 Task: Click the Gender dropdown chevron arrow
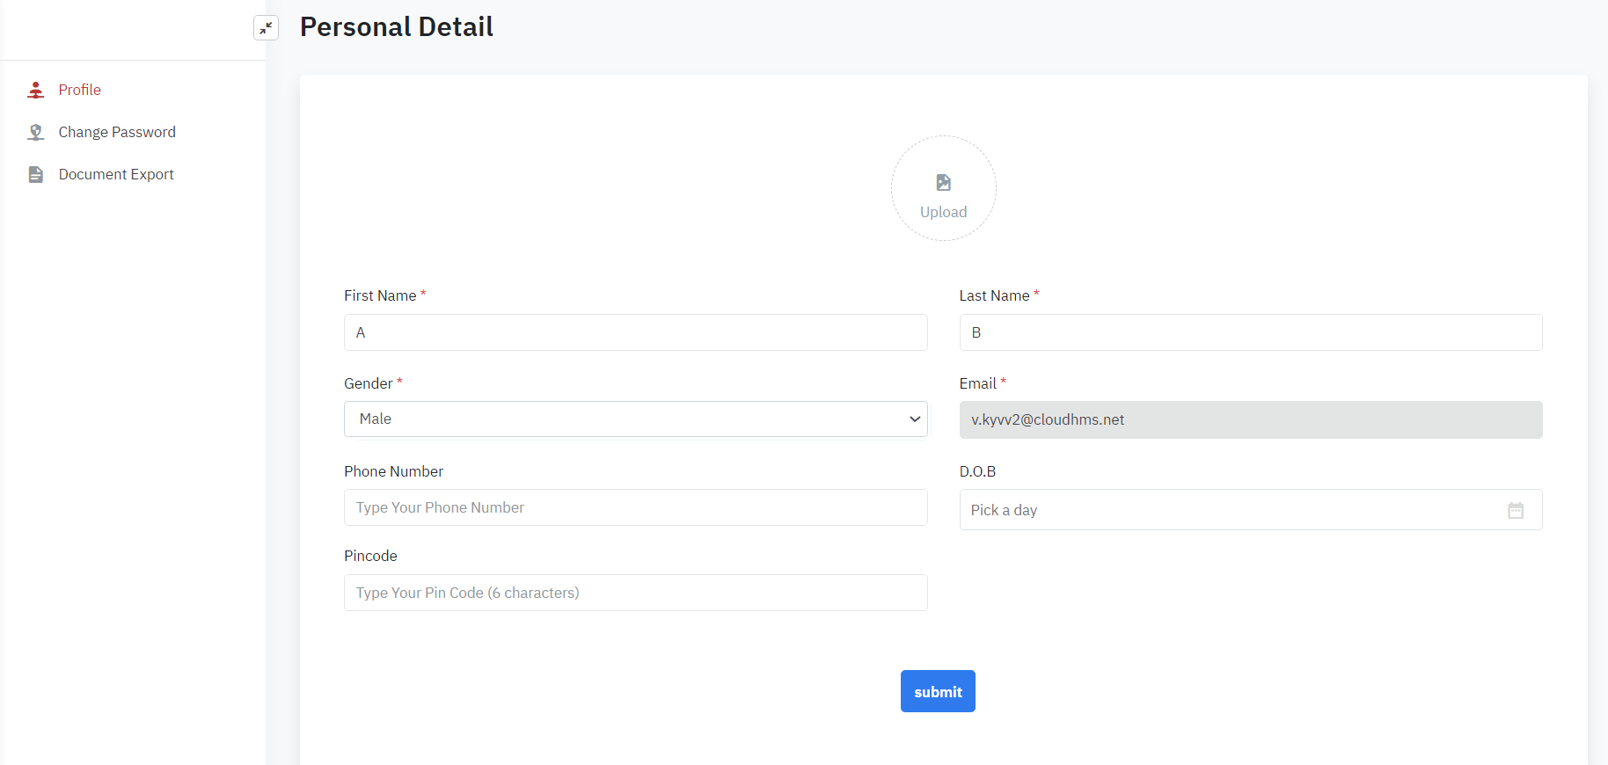click(x=914, y=419)
